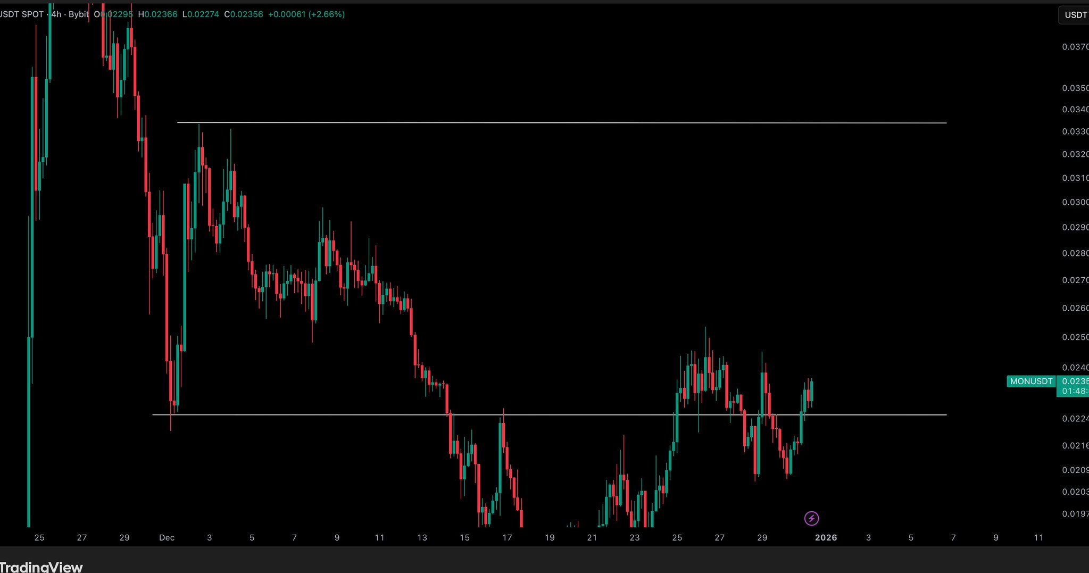Screen dimensions: 1089x573
Task: Click the 4h interval in chart legend
Action: point(56,14)
